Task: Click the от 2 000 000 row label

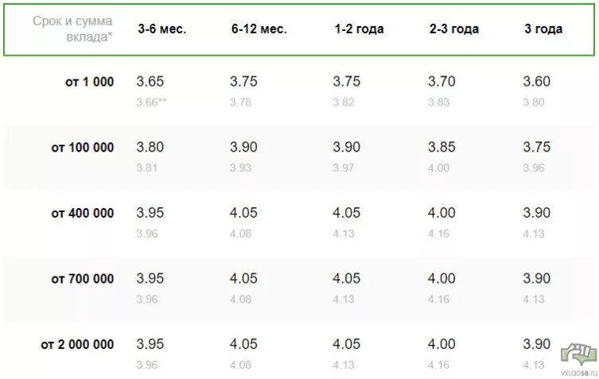Action: click(x=77, y=344)
